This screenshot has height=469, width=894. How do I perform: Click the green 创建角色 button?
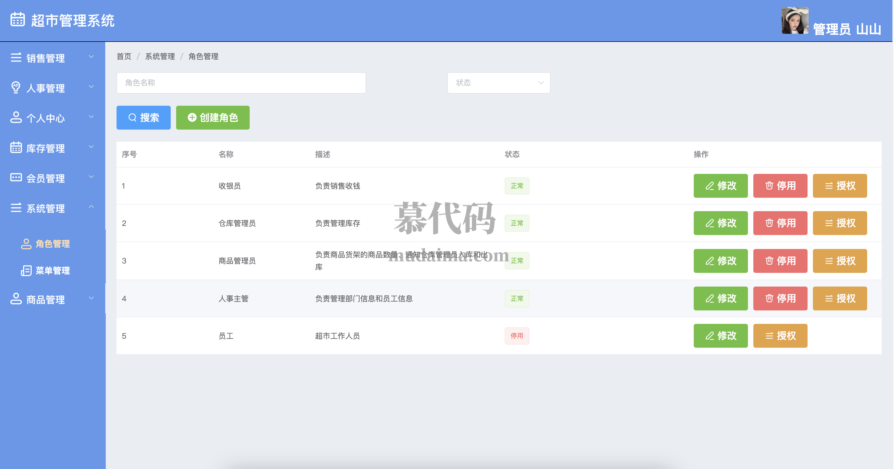tap(212, 118)
